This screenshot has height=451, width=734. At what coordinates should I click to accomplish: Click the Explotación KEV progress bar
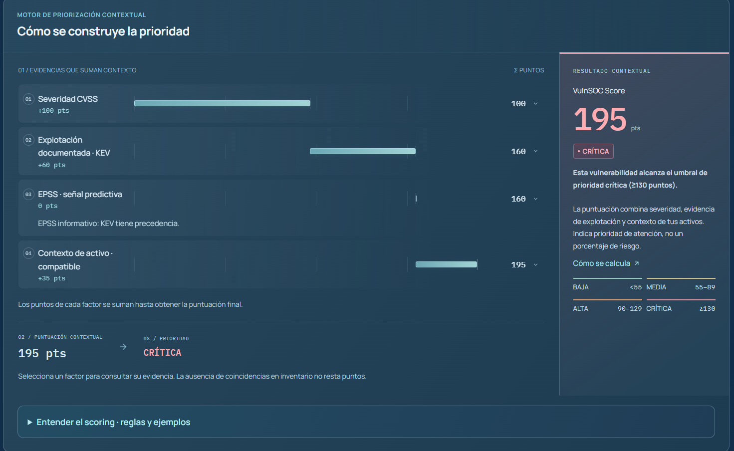[x=363, y=151]
